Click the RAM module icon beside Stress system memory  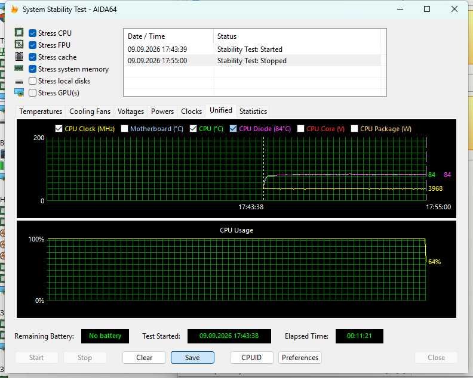click(19, 69)
